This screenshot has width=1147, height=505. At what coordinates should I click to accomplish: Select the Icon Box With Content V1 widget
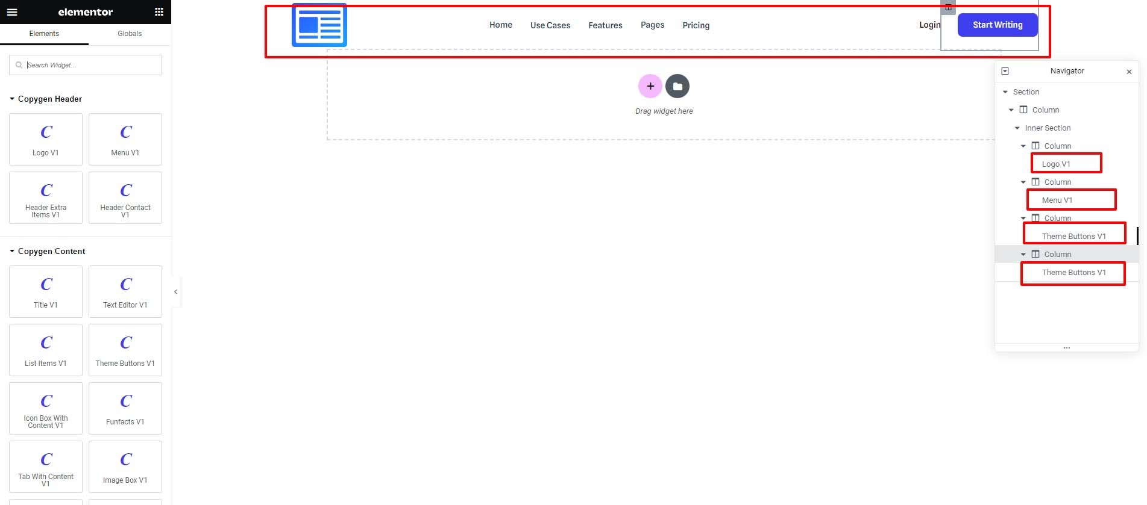(x=46, y=408)
